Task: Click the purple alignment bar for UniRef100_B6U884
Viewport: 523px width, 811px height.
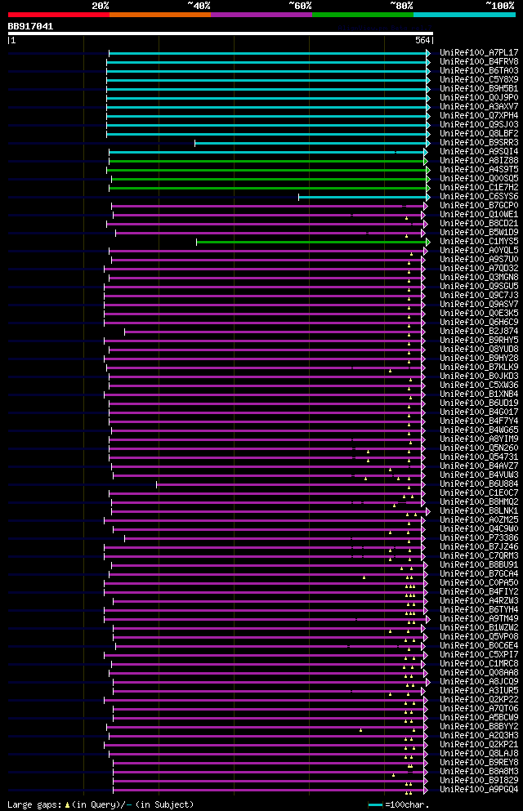Action: pos(290,484)
